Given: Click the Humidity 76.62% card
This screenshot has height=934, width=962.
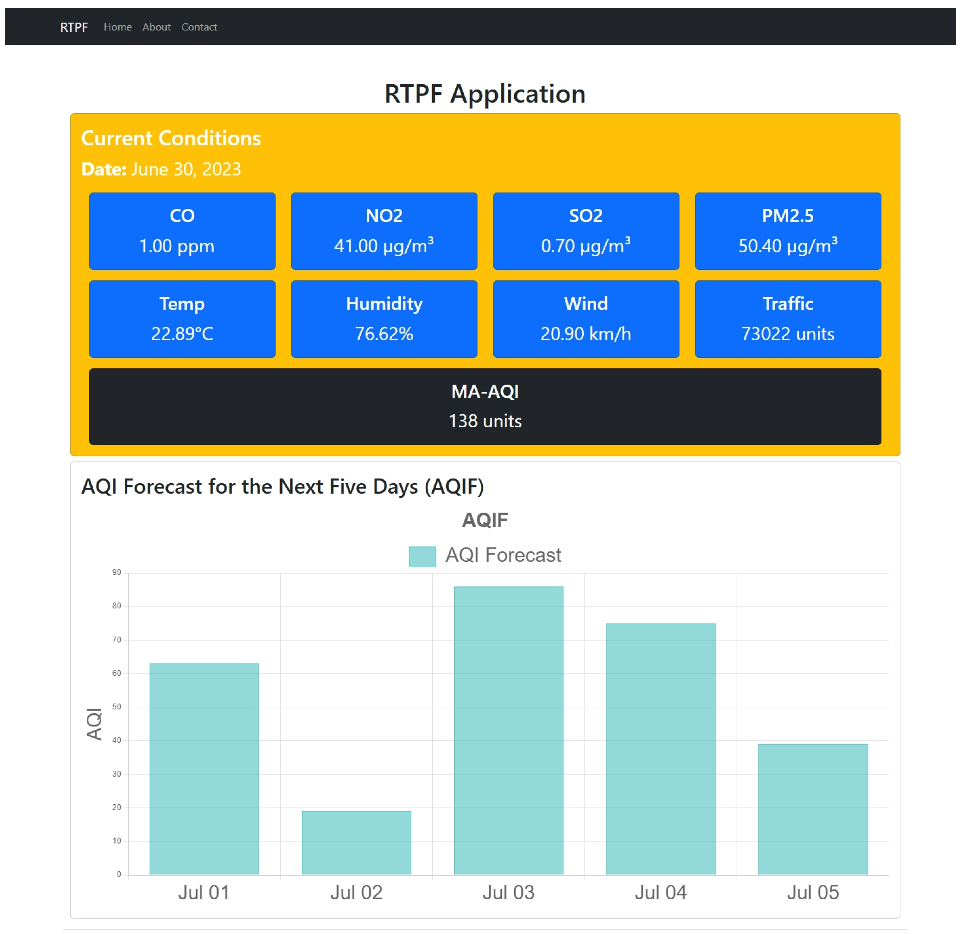Looking at the screenshot, I should coord(384,319).
